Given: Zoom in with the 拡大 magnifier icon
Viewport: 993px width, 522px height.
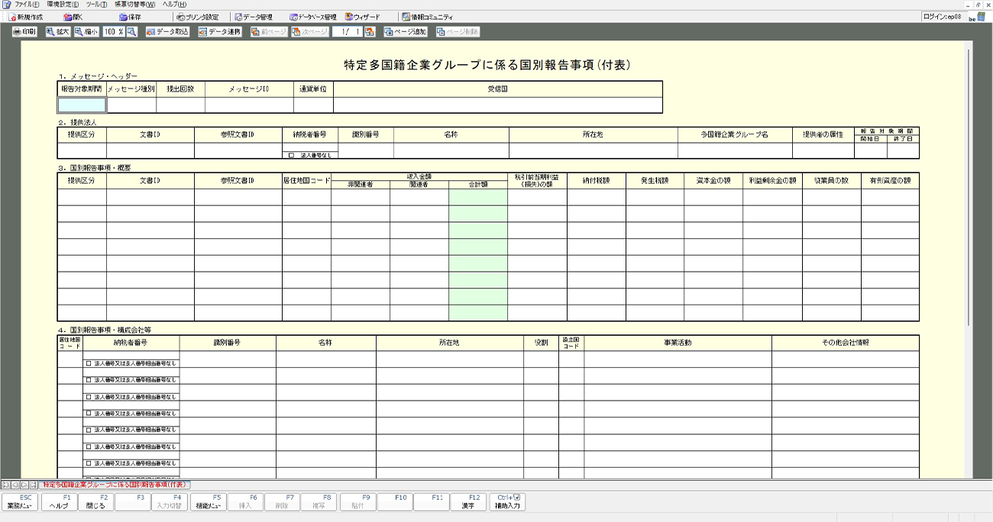Looking at the screenshot, I should (x=57, y=32).
